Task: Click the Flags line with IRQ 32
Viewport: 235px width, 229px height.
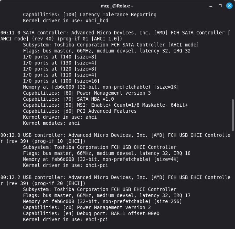Action: [107, 51]
